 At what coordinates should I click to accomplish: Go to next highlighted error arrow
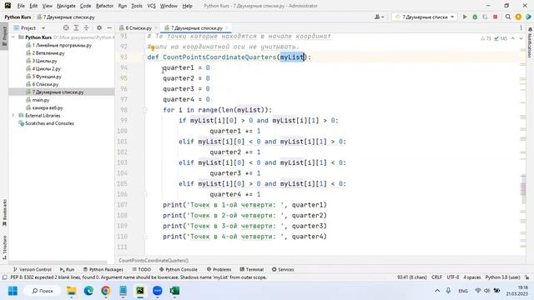[x=521, y=38]
